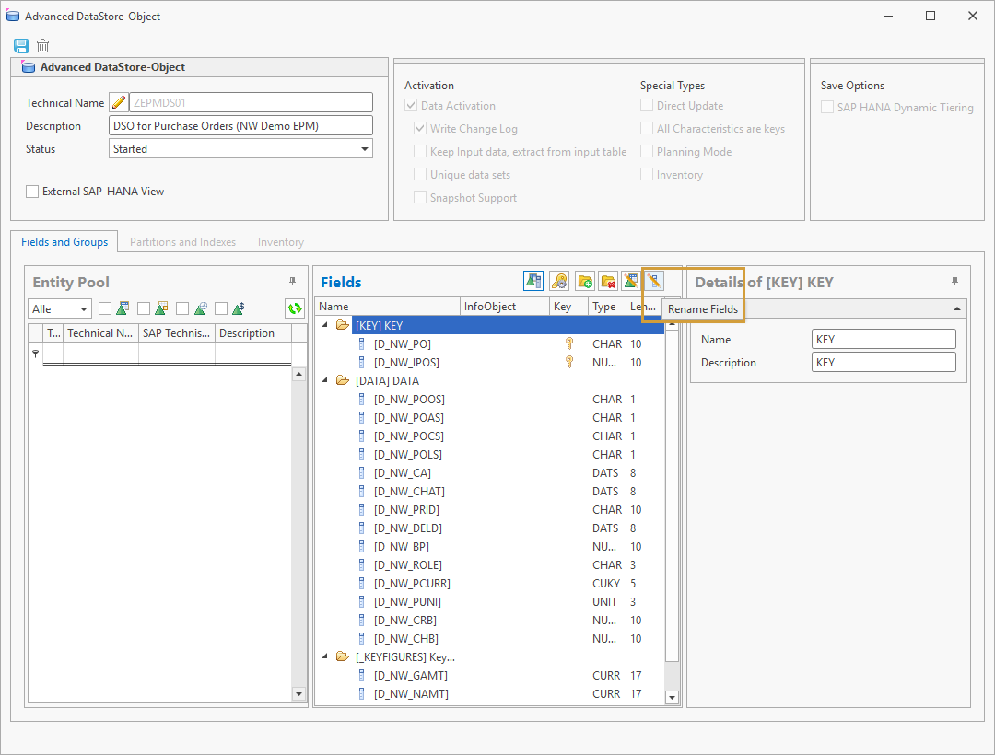Viewport: 995px width, 755px height.
Task: Click the refresh icon in Entity Pool
Action: 297,308
